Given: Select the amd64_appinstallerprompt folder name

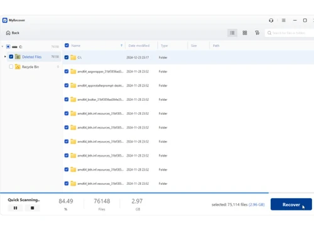Looking at the screenshot, I should [100, 86].
